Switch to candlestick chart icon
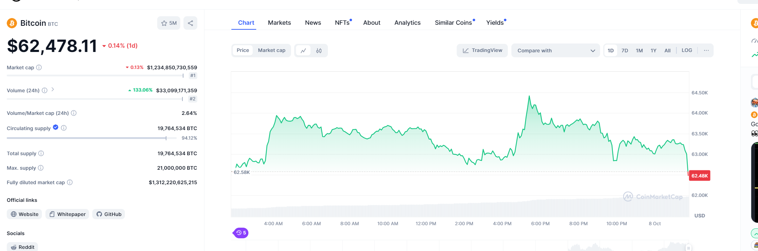758x251 pixels. coord(319,51)
